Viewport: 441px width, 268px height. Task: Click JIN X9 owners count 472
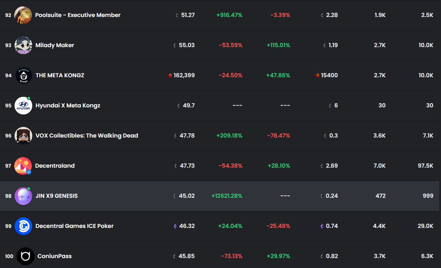(380, 196)
